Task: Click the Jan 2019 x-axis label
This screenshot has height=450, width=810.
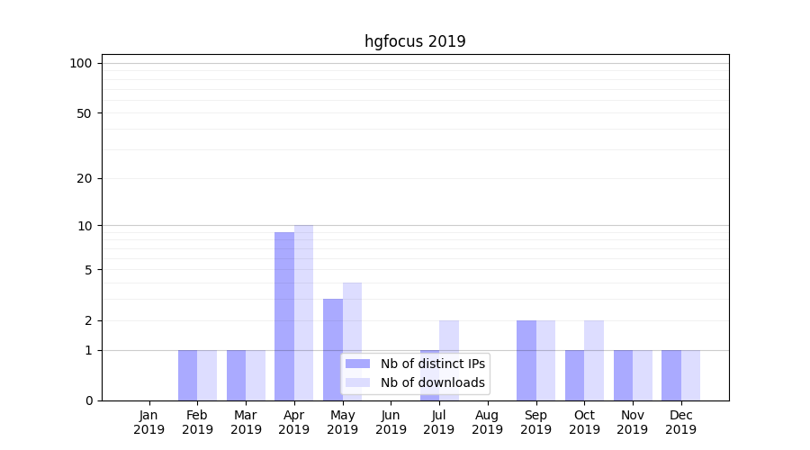Action: (149, 422)
